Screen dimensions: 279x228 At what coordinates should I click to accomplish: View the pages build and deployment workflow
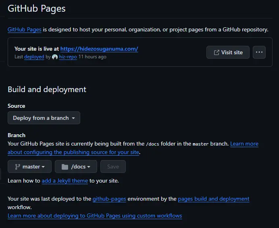[x=213, y=199]
